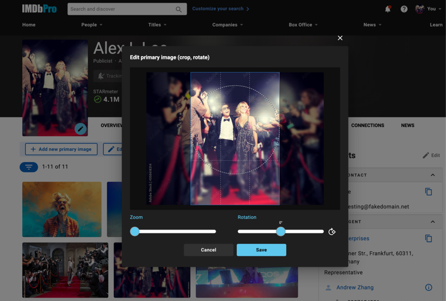The height and width of the screenshot is (301, 446).
Task: Switch to the News profile tab
Action: point(408,125)
